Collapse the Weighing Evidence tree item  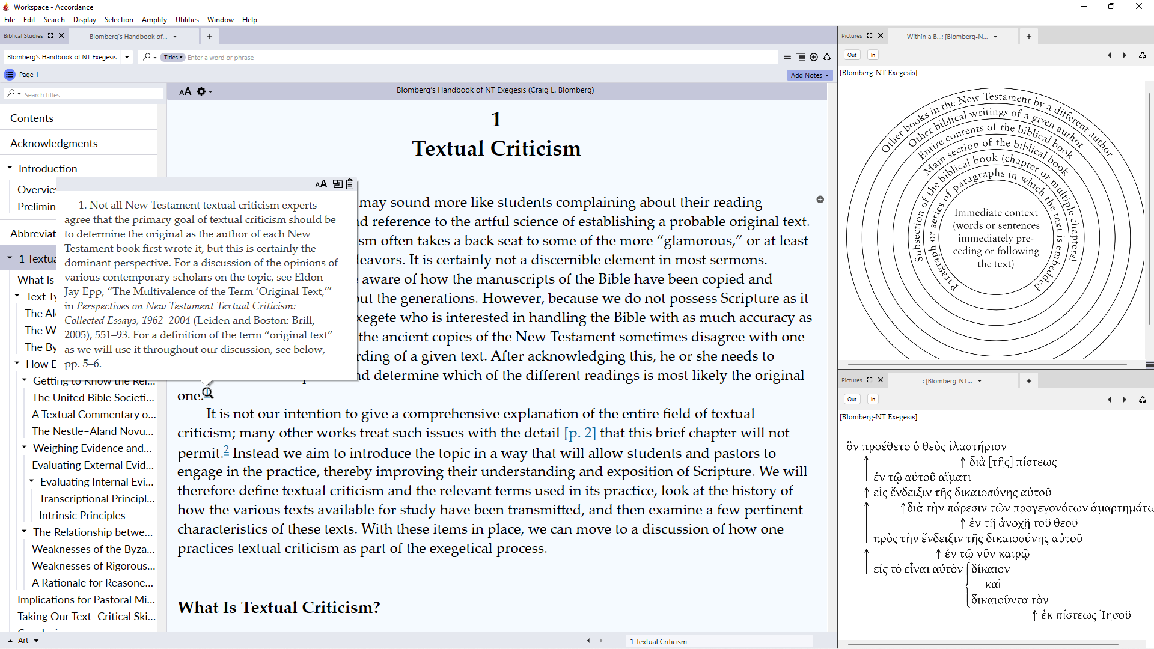click(x=24, y=448)
